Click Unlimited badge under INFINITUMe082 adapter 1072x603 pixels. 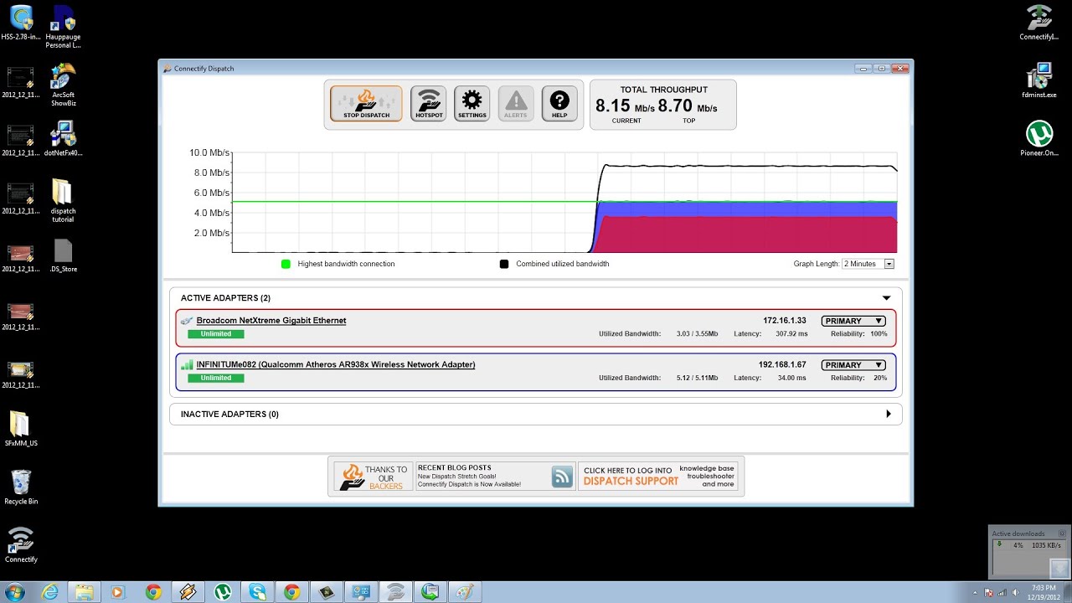(216, 379)
